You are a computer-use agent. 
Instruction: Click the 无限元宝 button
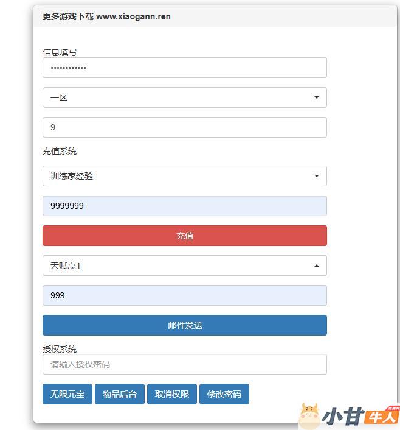coord(67,394)
